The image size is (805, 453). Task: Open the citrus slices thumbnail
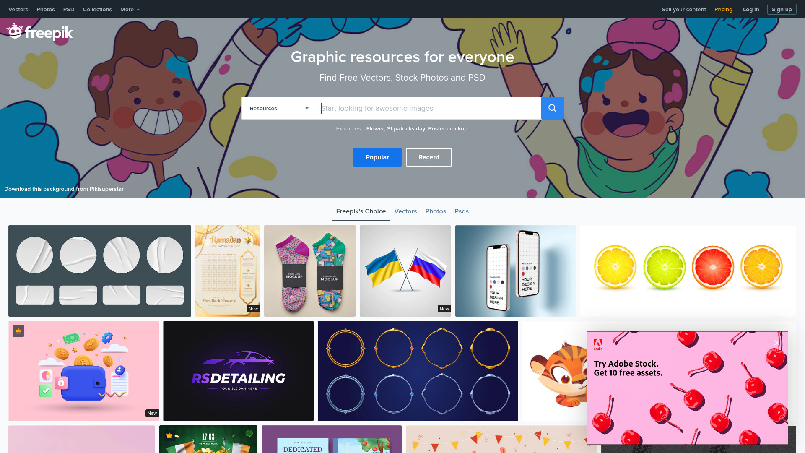(688, 271)
